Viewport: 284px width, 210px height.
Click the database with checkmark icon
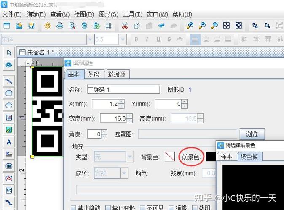(96, 26)
